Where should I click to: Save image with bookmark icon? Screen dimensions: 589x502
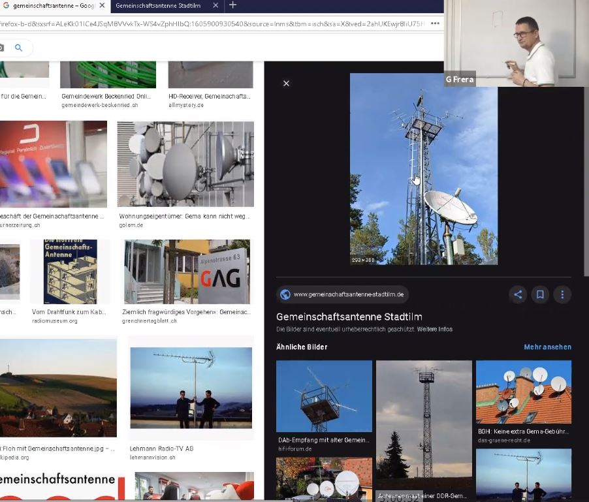540,294
